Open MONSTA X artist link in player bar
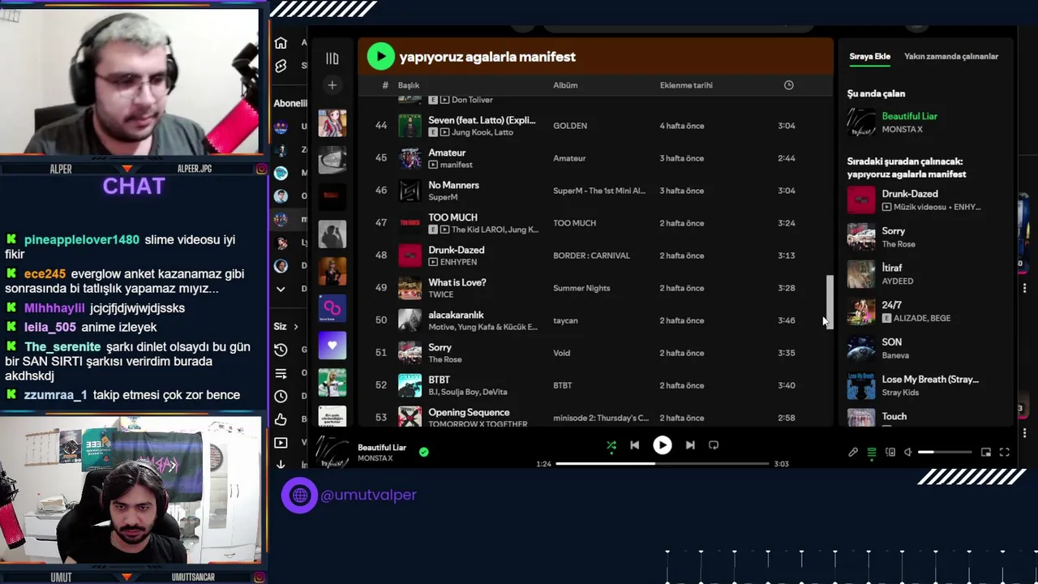This screenshot has width=1038, height=584. [x=375, y=458]
